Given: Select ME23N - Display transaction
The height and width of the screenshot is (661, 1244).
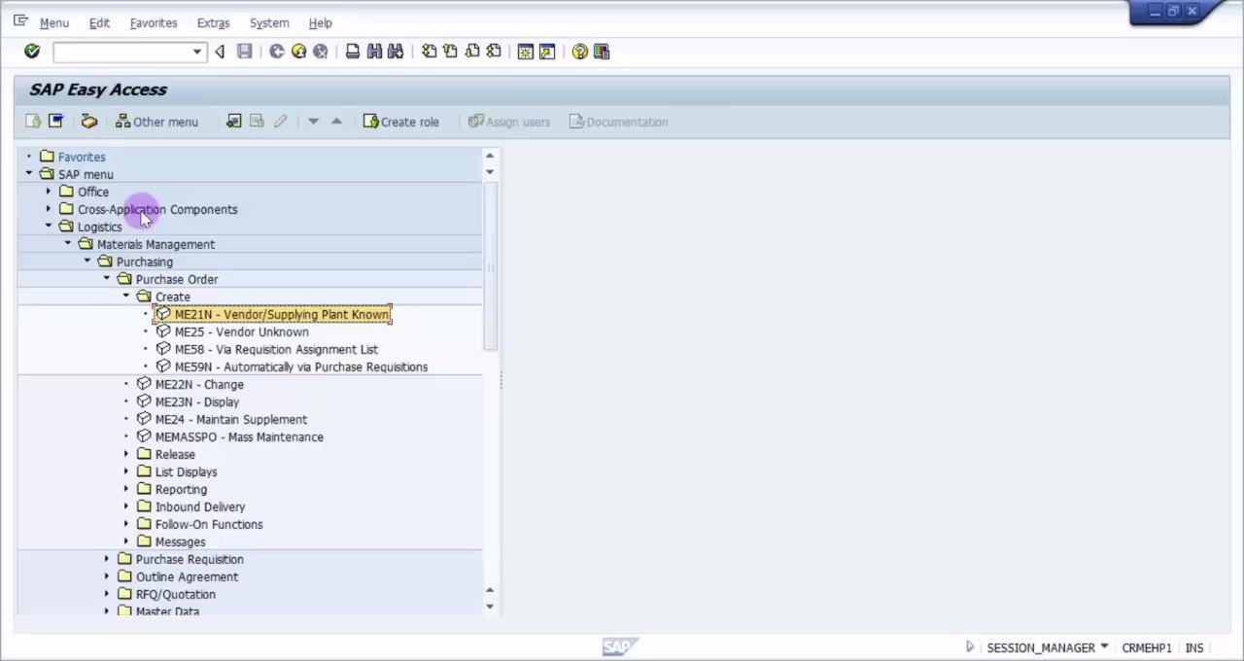Looking at the screenshot, I should (197, 401).
